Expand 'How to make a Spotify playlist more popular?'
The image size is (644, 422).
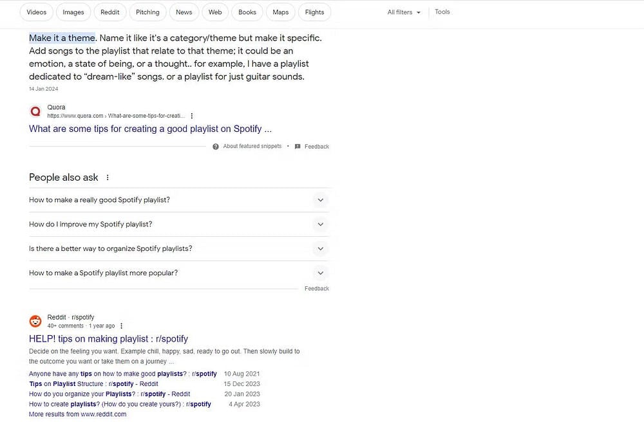(x=179, y=273)
